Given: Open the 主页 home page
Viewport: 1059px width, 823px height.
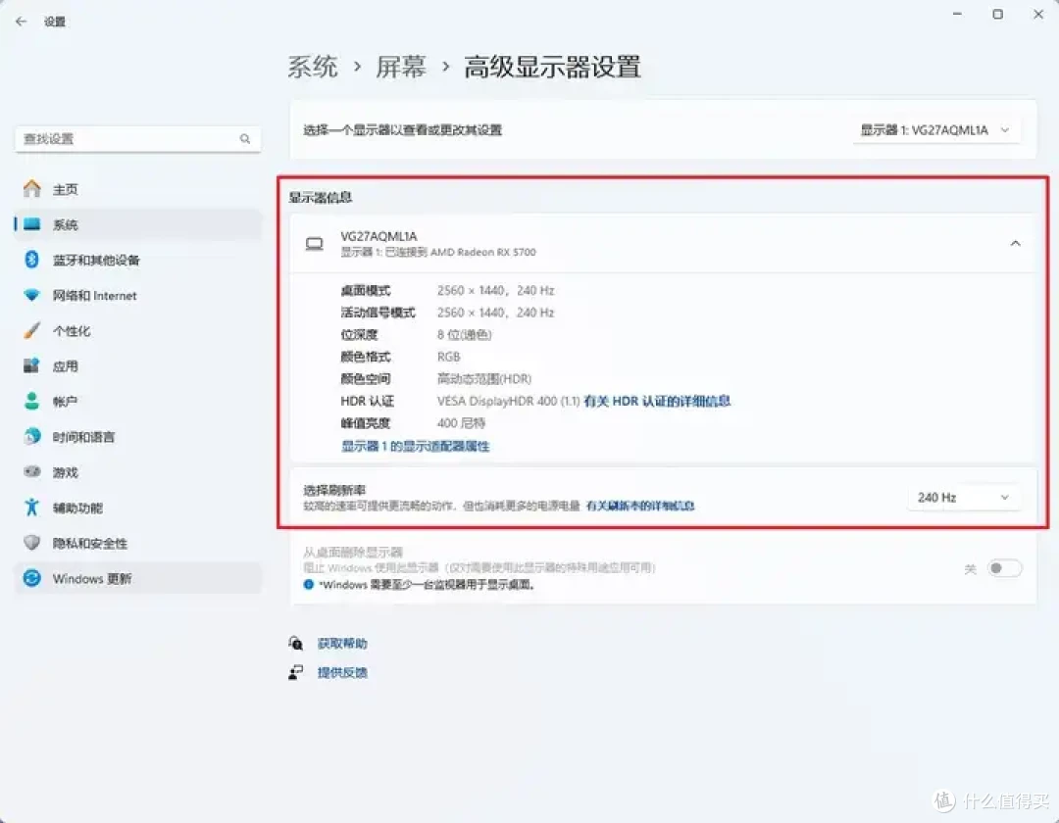Looking at the screenshot, I should point(138,189).
